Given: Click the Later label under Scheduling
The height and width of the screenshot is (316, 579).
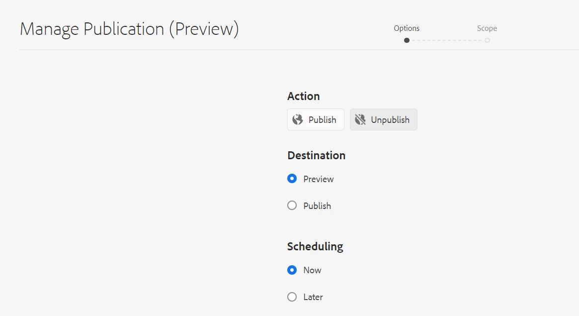Looking at the screenshot, I should tap(313, 297).
